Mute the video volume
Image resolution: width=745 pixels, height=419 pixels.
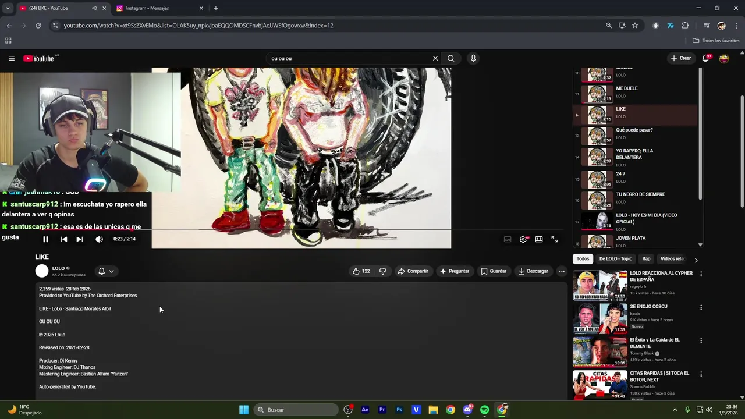click(x=99, y=239)
